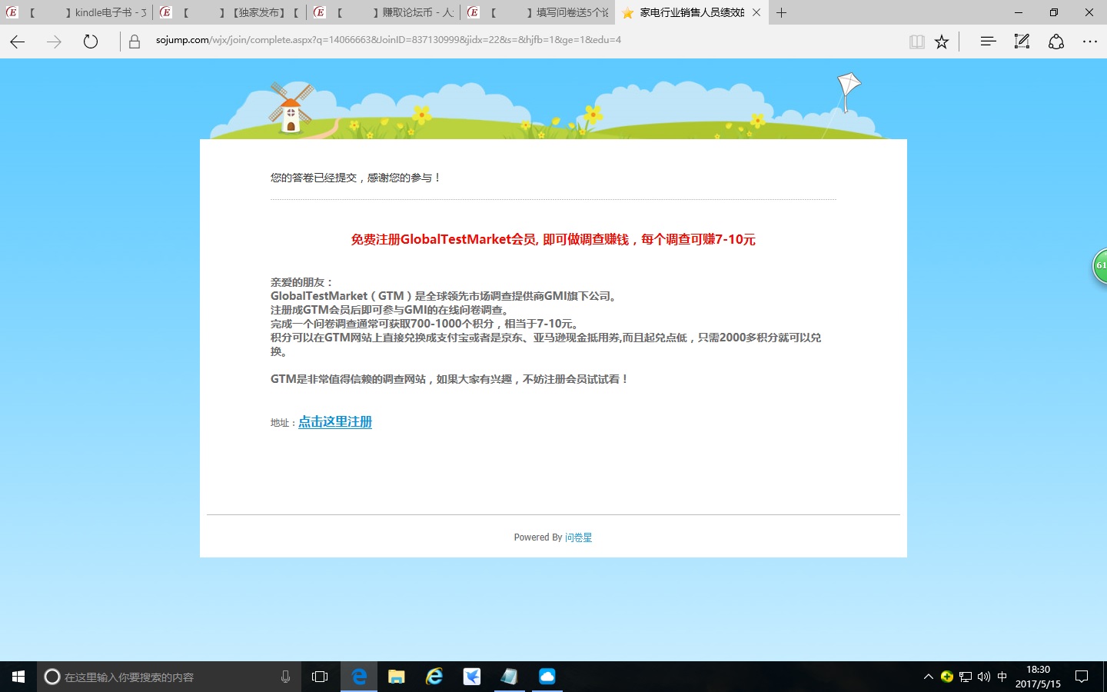The width and height of the screenshot is (1107, 692).
Task: Show hidden system tray icons
Action: (929, 677)
